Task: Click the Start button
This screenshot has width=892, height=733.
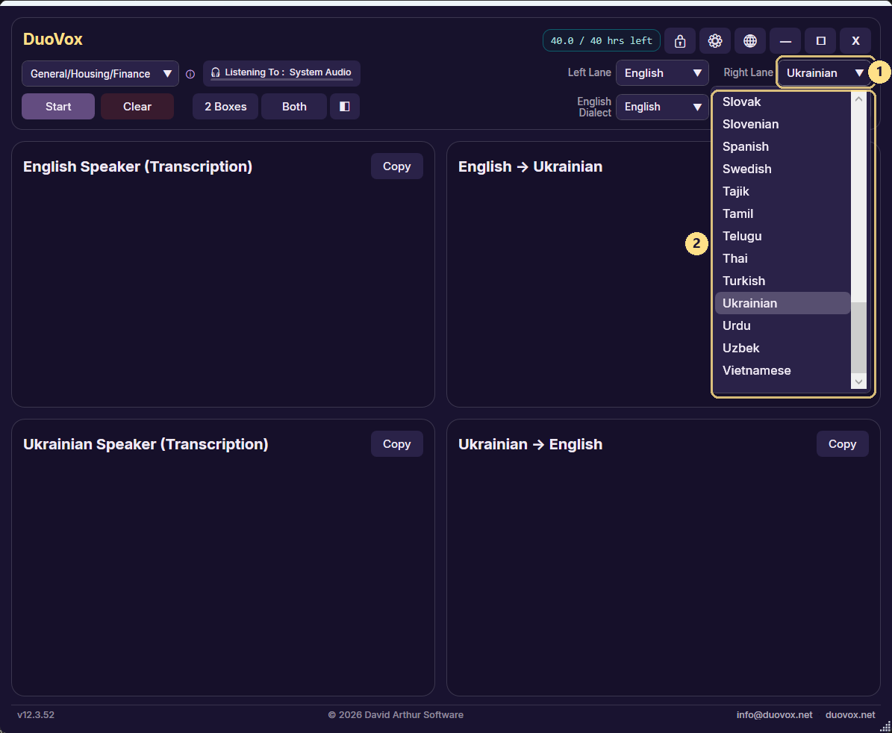Action: (58, 106)
